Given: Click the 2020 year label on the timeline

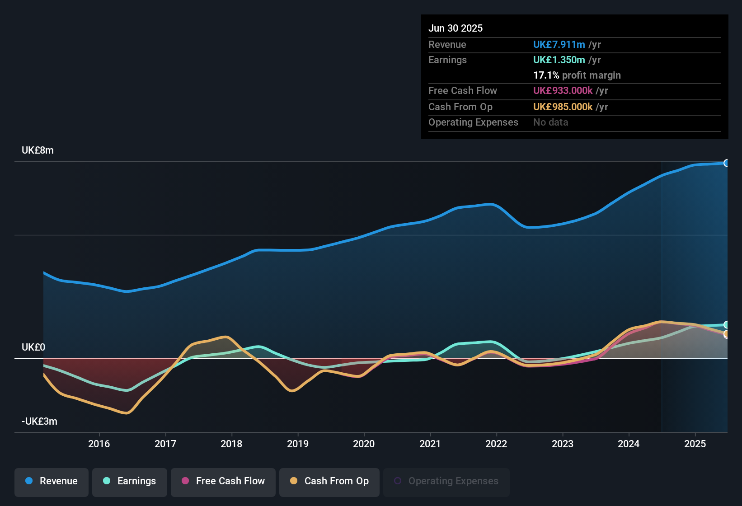Looking at the screenshot, I should [x=365, y=444].
